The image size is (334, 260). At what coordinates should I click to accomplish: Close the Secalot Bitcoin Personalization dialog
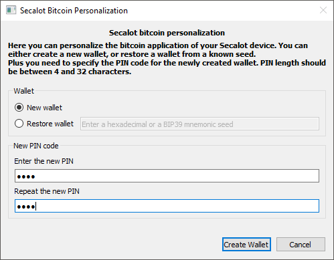(323, 10)
